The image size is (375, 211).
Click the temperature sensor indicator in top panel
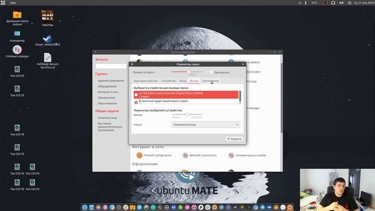[x=314, y=2]
